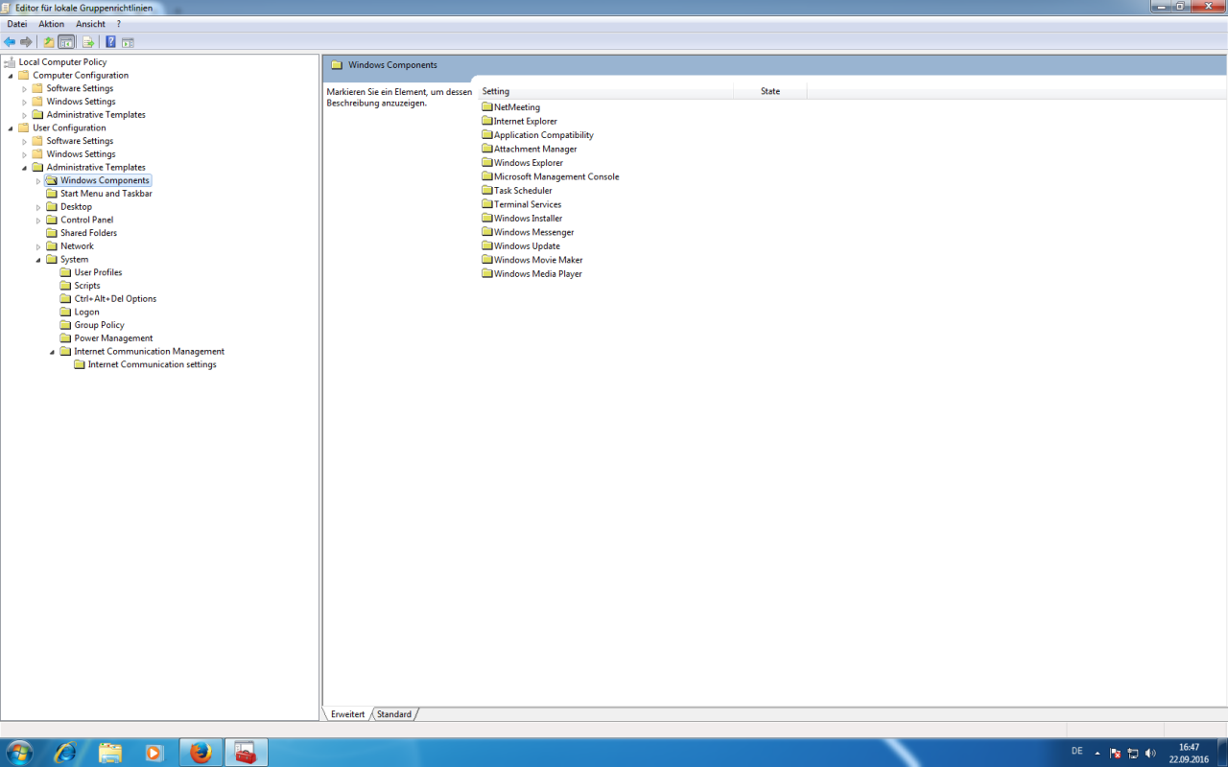Go up one level with the folder icon

tap(49, 42)
